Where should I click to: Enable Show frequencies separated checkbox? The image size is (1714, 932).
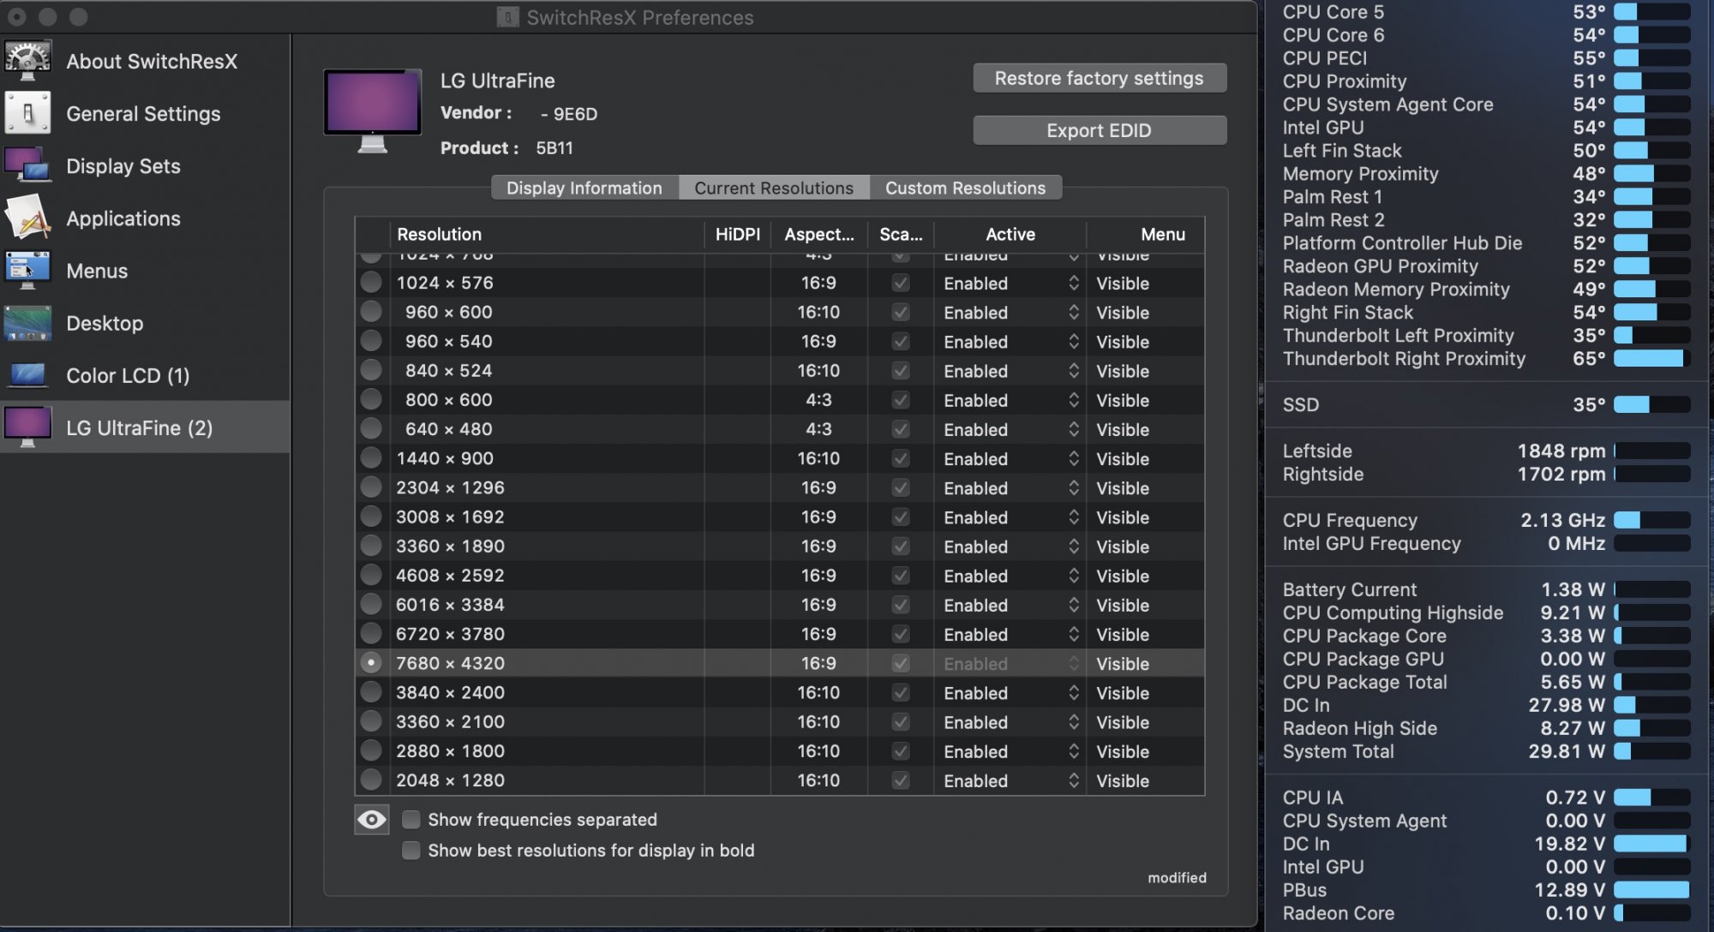411,820
